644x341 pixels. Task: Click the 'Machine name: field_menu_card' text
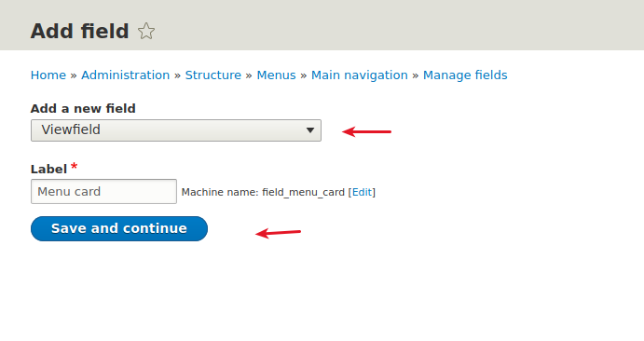[x=263, y=192]
